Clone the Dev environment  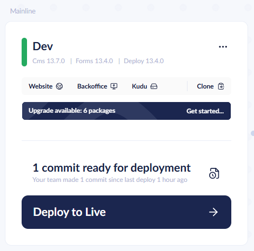(x=211, y=86)
